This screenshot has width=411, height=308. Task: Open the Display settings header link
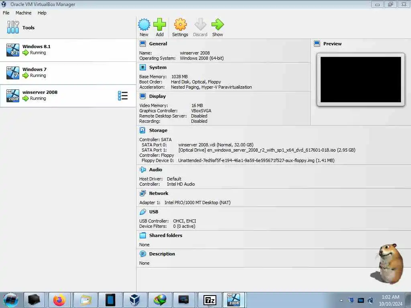point(157,96)
